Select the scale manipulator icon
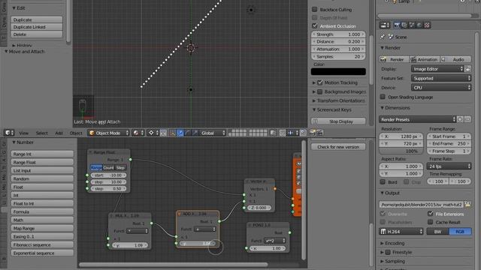This screenshot has width=481, height=270. click(195, 133)
